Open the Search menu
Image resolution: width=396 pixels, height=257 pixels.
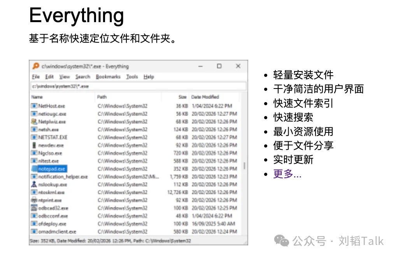(x=82, y=76)
